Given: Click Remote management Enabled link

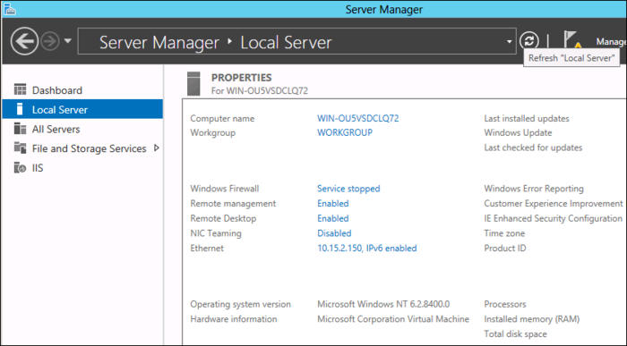Looking at the screenshot, I should coord(333,204).
